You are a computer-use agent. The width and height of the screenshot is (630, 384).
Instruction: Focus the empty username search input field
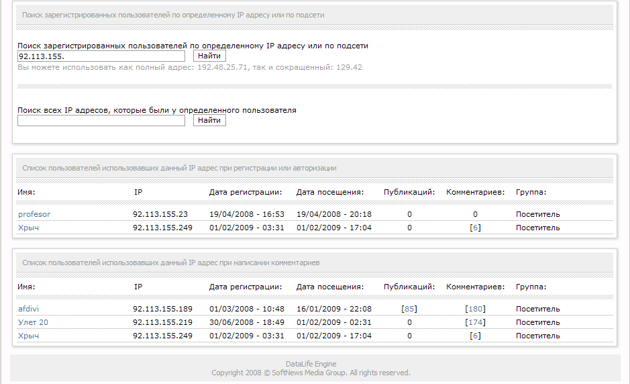point(101,120)
